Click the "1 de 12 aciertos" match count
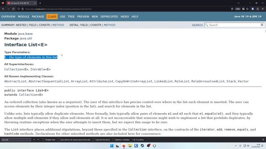 point(138,140)
